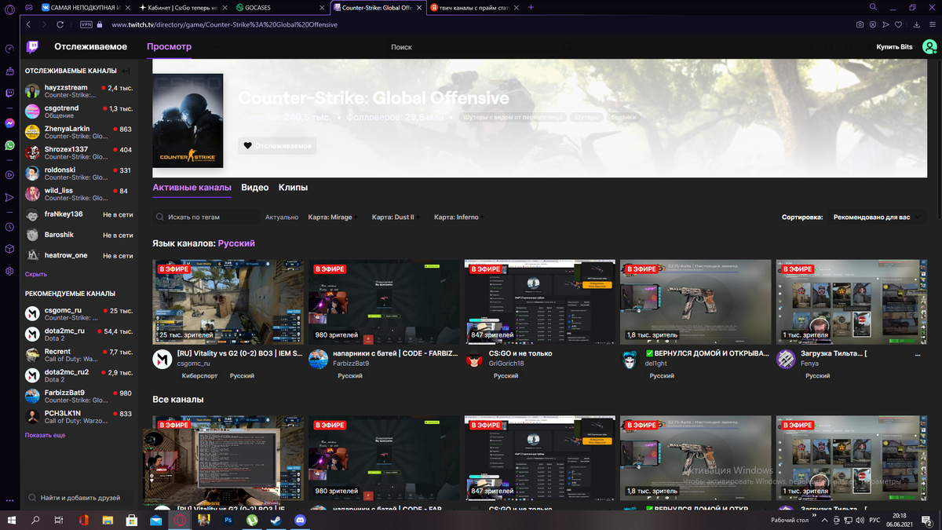The image size is (942, 530).
Task: Open the browser downloads icon
Action: point(916,25)
